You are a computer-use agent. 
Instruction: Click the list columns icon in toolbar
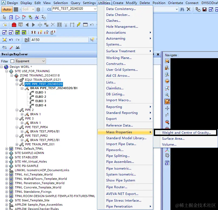(59, 25)
